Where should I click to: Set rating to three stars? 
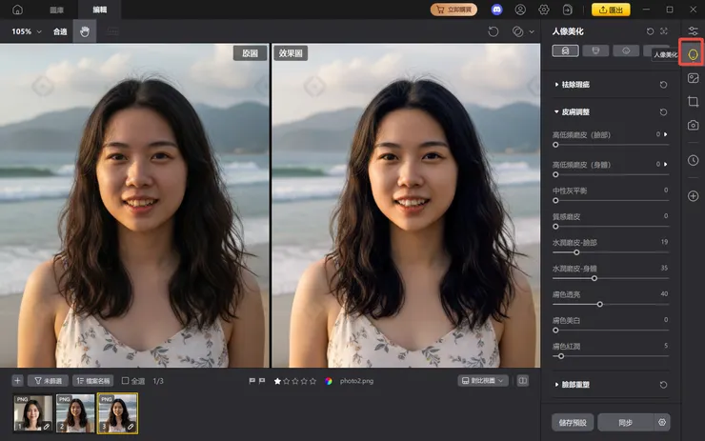click(x=295, y=381)
